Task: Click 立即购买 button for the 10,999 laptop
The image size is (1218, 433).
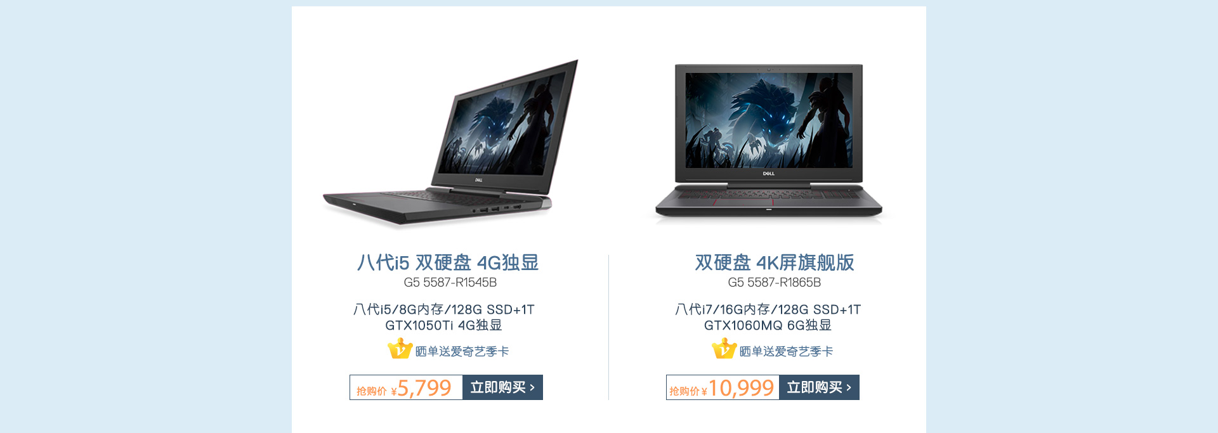Action: (x=819, y=387)
